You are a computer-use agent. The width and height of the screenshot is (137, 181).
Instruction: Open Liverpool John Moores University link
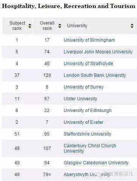98,52
